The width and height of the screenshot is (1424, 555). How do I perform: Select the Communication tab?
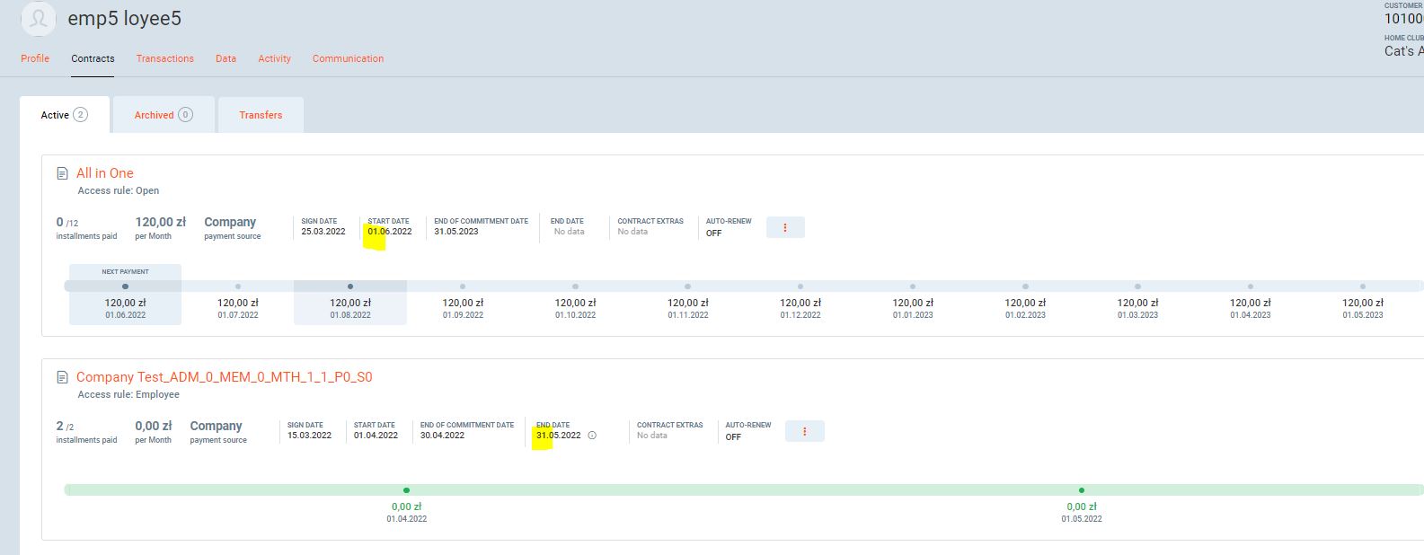[348, 58]
